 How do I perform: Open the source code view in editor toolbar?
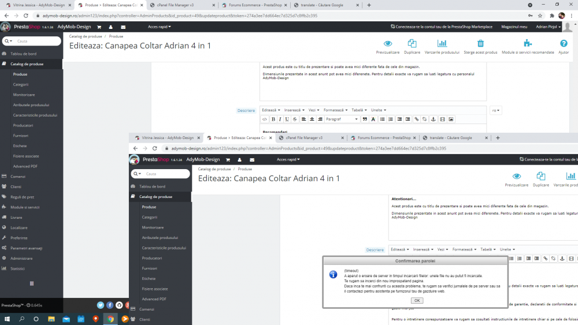point(264,119)
